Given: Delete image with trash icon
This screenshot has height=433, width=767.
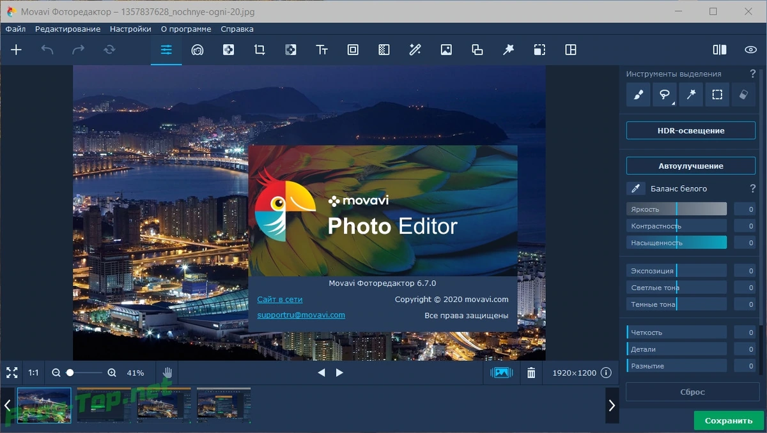Looking at the screenshot, I should pos(531,372).
